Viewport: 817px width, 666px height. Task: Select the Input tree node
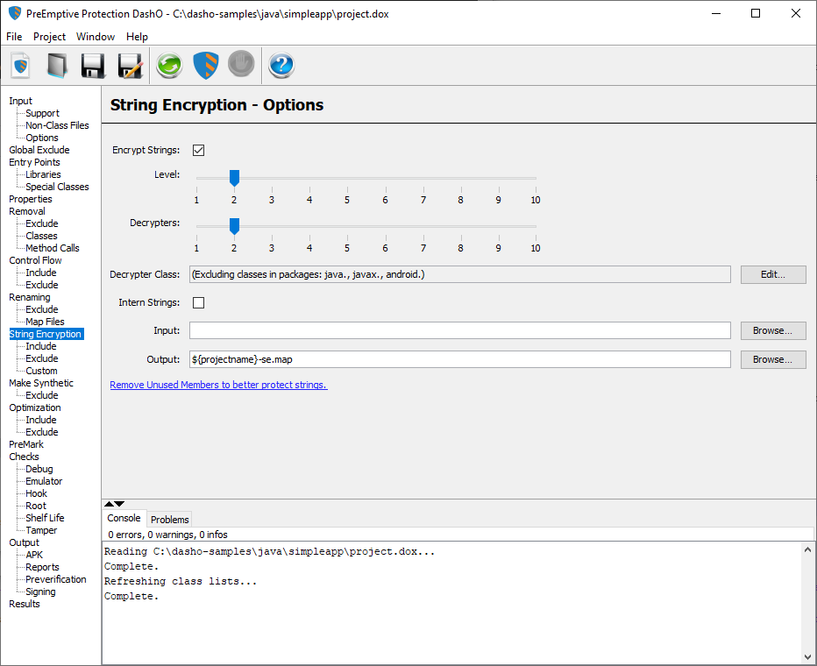pos(20,101)
